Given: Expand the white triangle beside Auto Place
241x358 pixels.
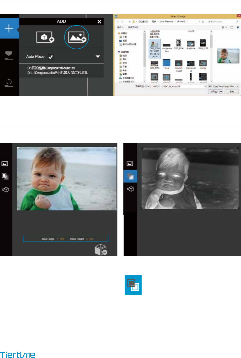Looking at the screenshot, I should pyautogui.click(x=98, y=57).
